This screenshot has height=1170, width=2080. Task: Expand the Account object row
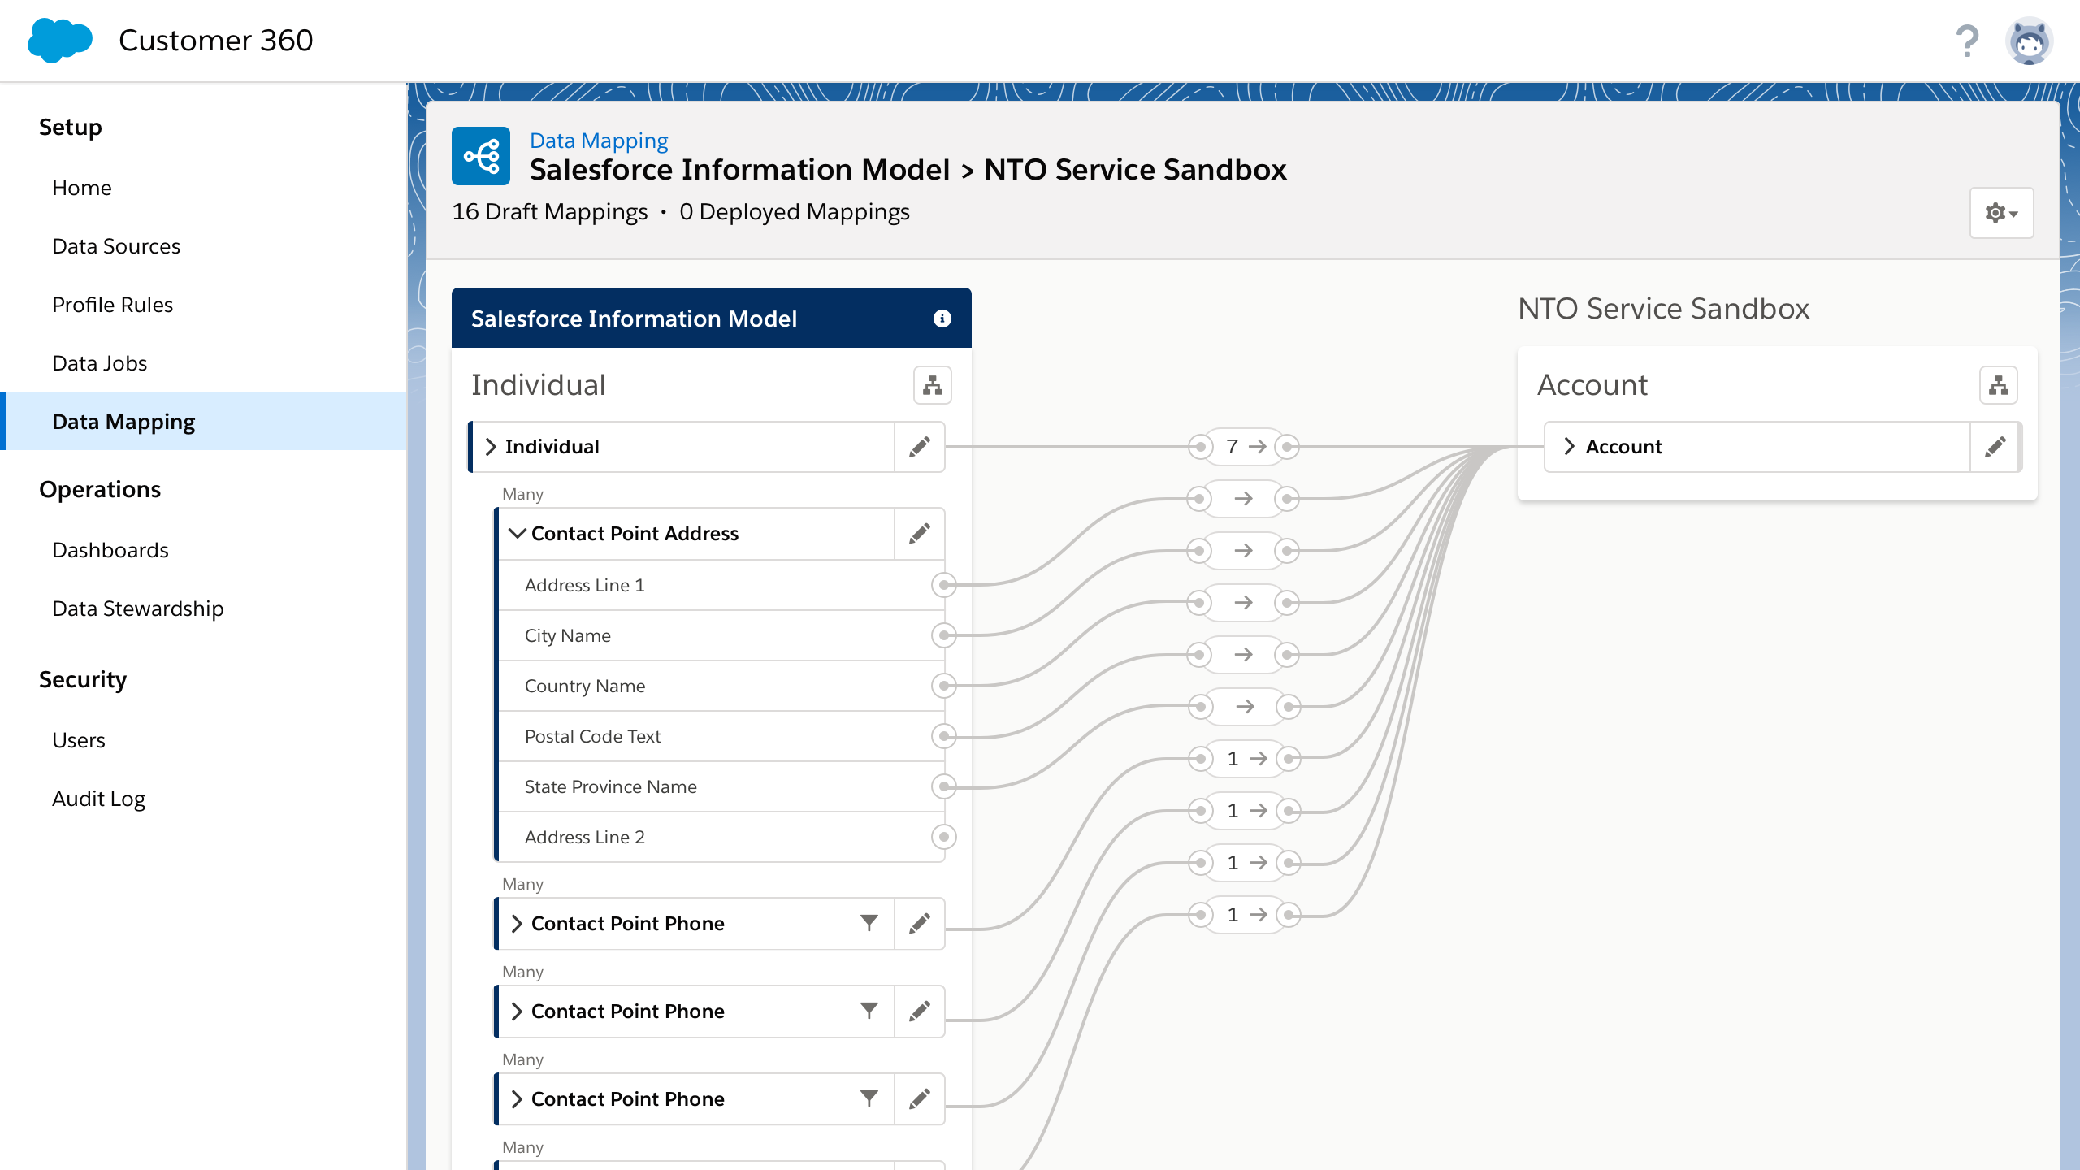[1570, 447]
